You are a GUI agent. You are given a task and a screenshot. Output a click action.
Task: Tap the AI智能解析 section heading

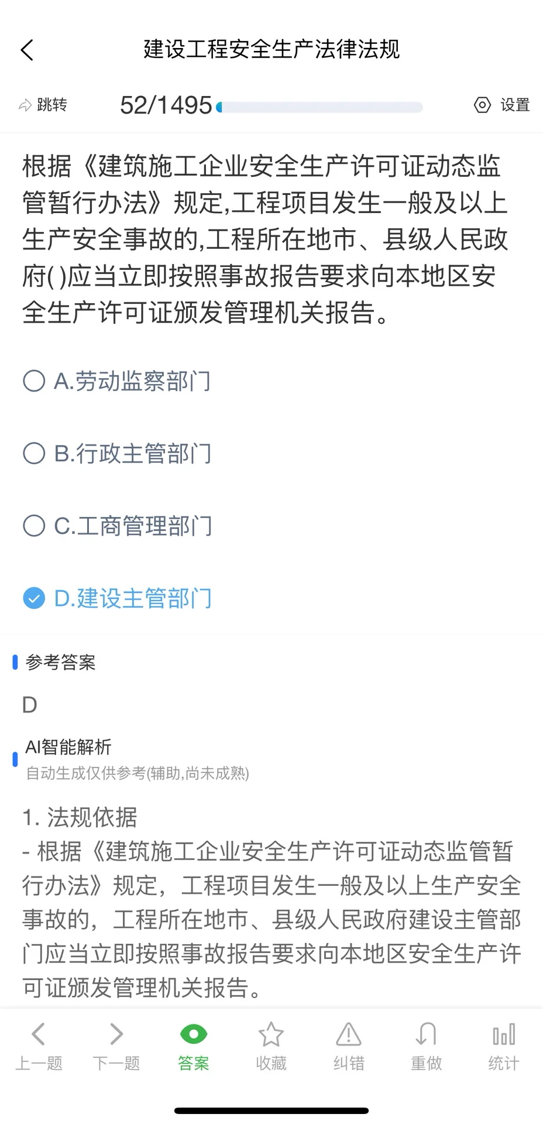pos(68,747)
